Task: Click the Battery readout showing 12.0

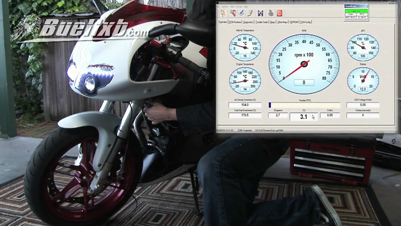Action: click(x=363, y=89)
